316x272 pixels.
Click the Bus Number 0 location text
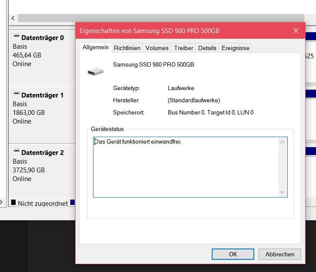[x=210, y=112]
